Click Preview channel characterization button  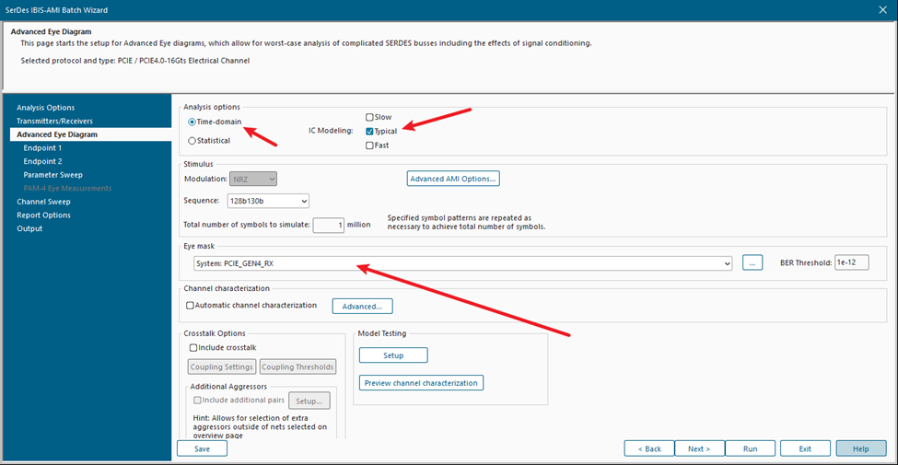421,383
